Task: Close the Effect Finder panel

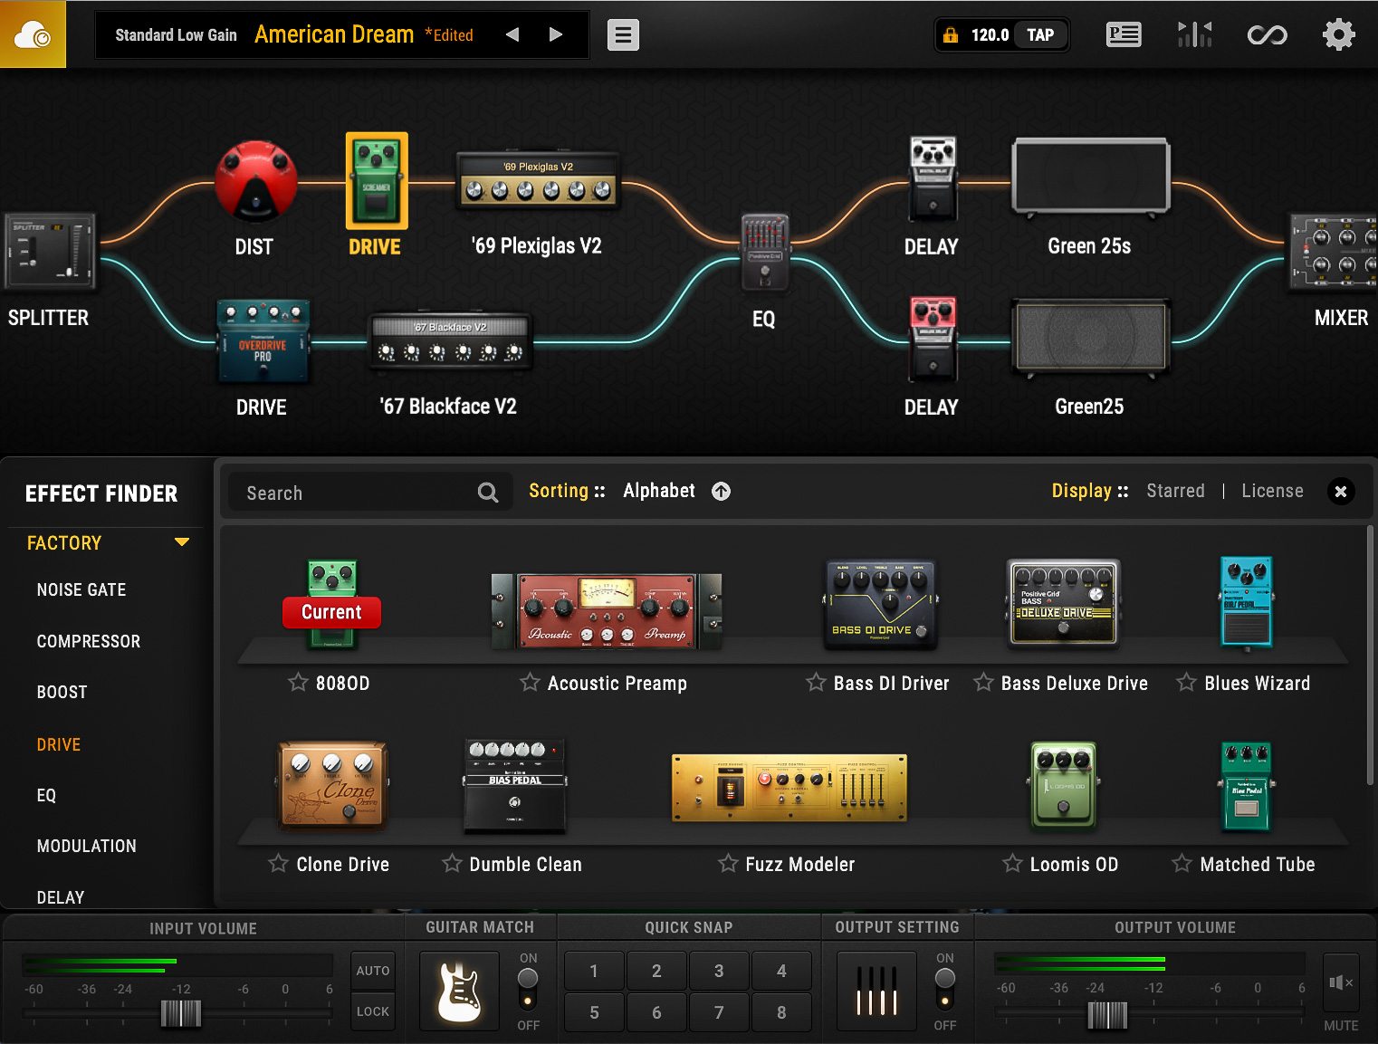Action: pos(1341,491)
